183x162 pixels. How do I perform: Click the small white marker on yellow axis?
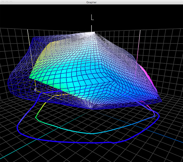[x=35, y=90]
